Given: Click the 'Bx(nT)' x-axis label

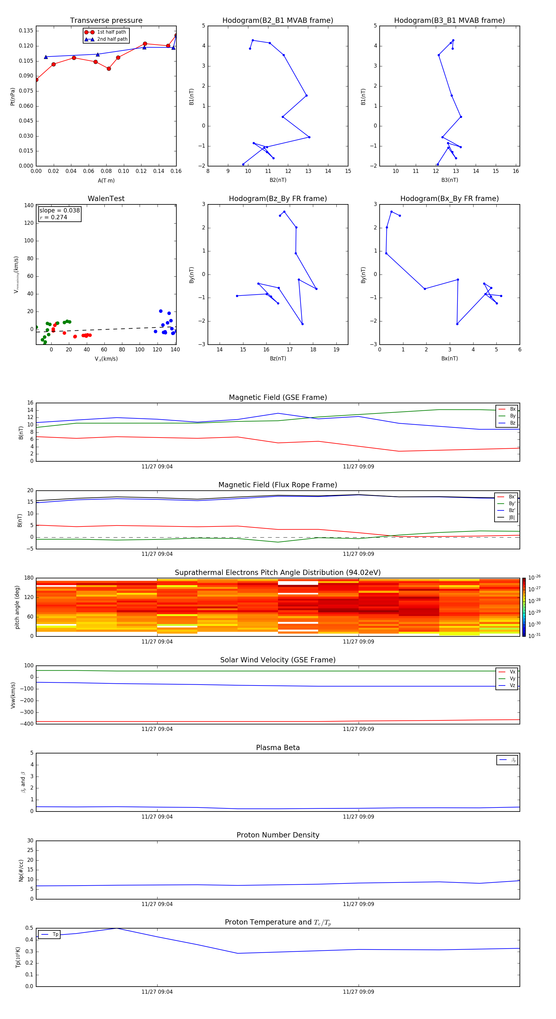Looking at the screenshot, I should click(x=449, y=359).
